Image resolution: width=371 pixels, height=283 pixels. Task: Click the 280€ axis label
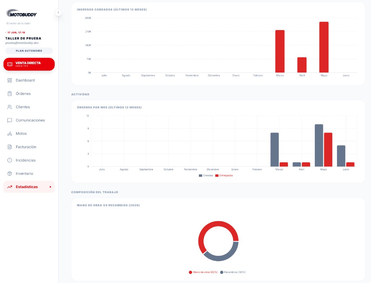(x=88, y=18)
